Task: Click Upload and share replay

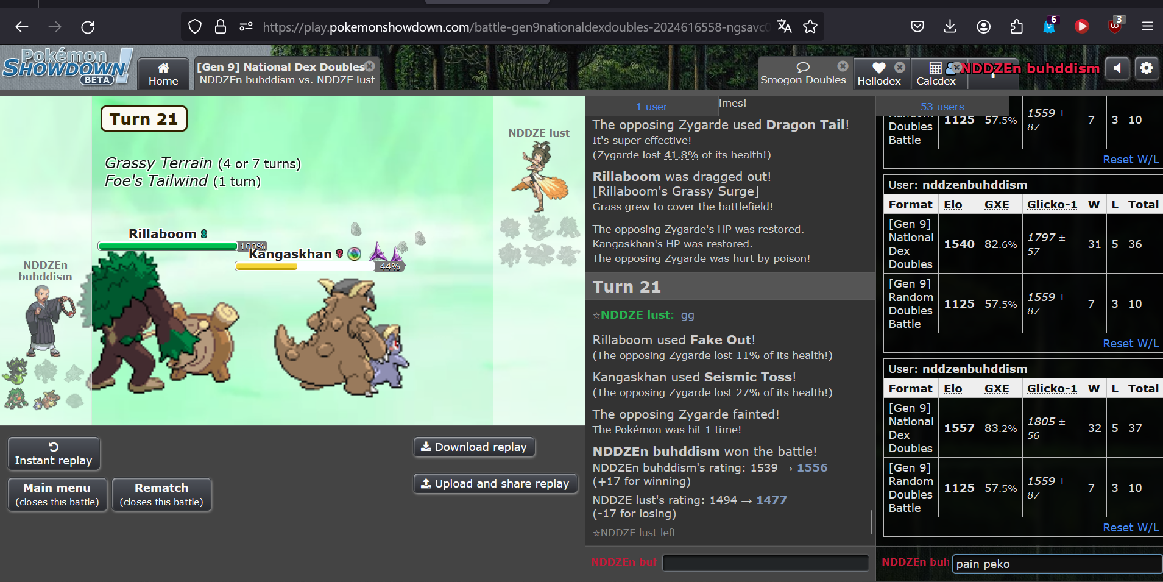Action: click(x=495, y=483)
